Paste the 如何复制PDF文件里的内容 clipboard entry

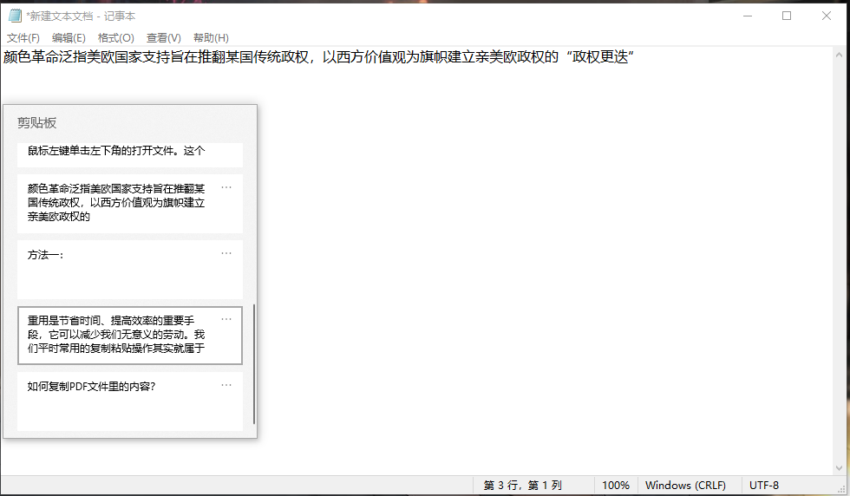[130, 401]
